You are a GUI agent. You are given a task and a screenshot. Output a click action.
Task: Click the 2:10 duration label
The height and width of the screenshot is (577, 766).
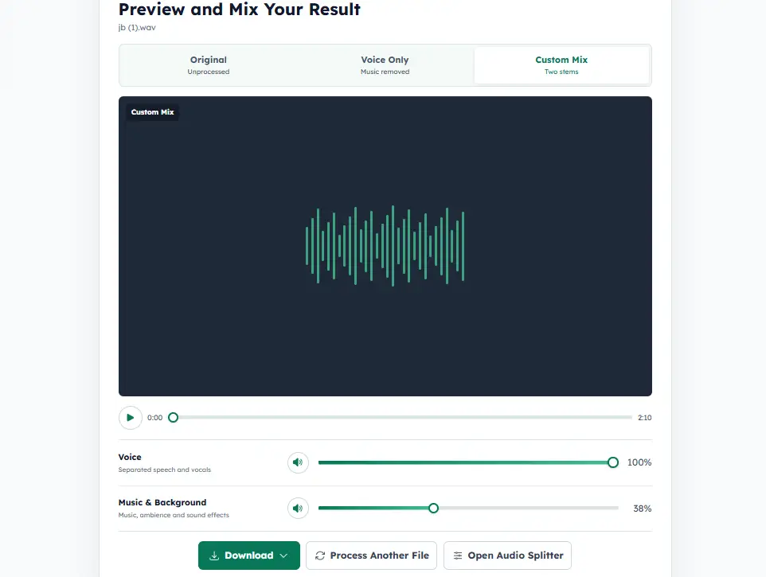(x=644, y=418)
